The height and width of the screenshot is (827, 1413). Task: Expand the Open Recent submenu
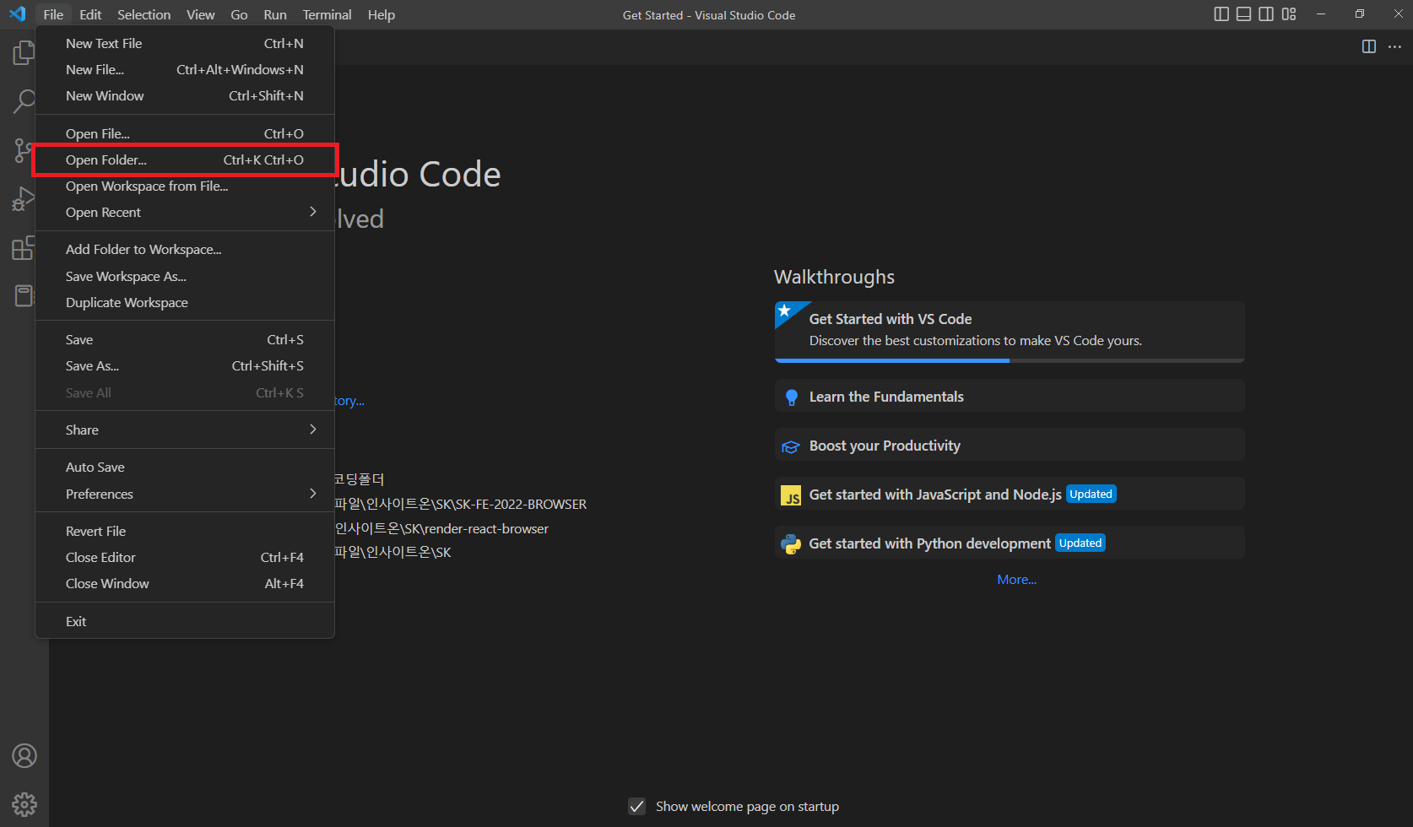click(x=185, y=212)
